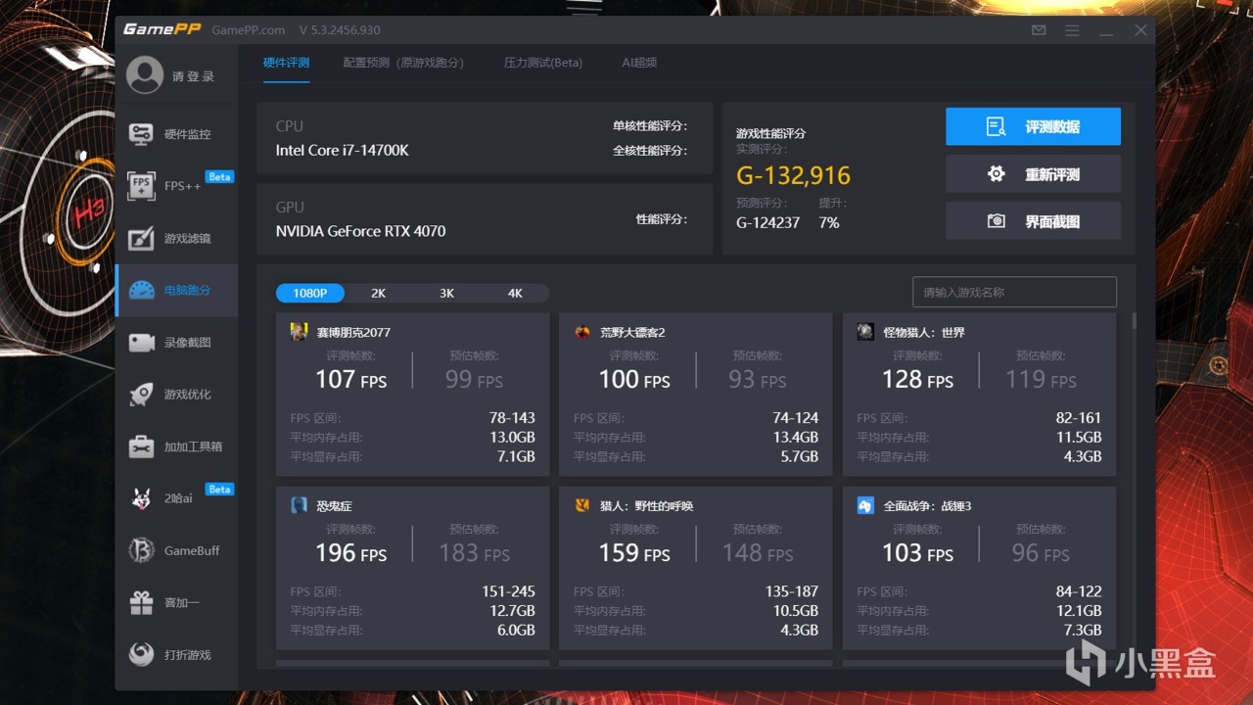The image size is (1253, 705).
Task: Select the 3K resolution option
Action: coord(447,293)
